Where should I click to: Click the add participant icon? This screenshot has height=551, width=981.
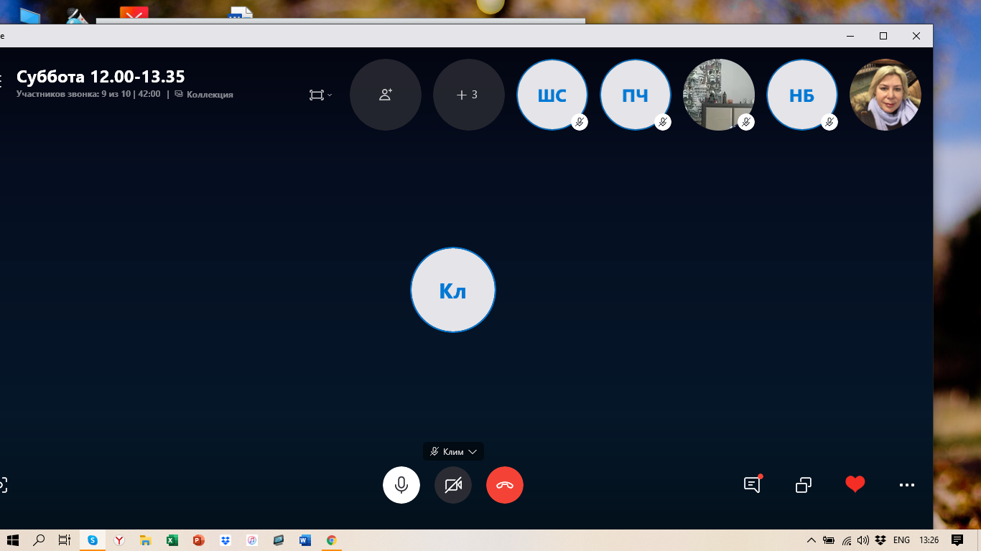coord(385,95)
